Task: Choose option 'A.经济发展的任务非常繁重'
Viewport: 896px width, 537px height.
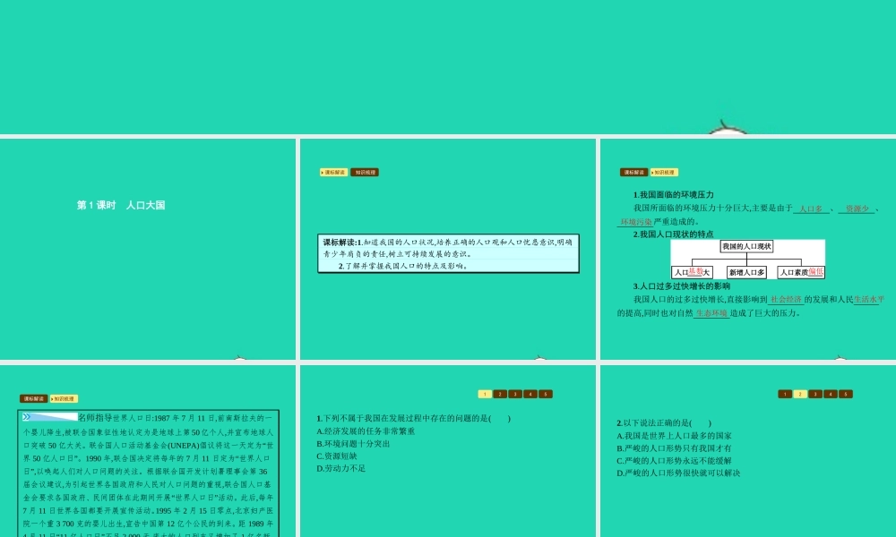Action: tap(366, 431)
